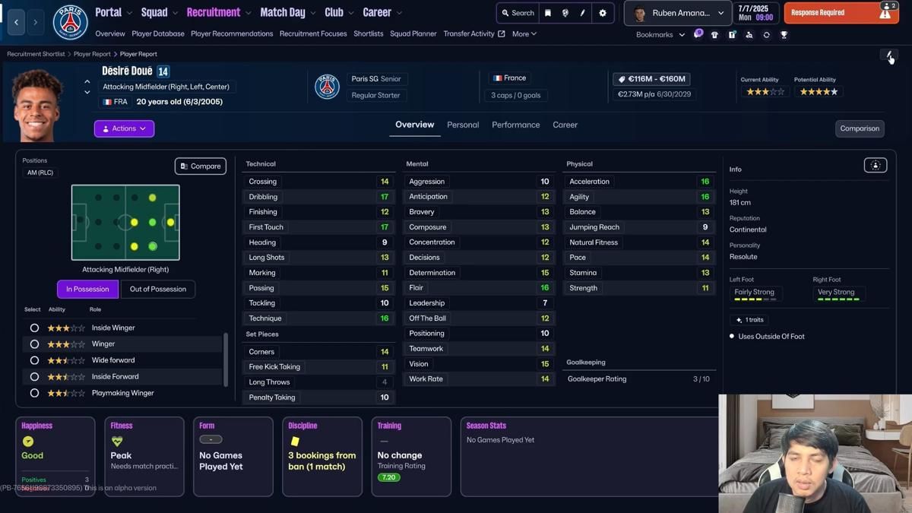Open the scouting magnifier icon in the bookmarks row
Image resolution: width=912 pixels, height=513 pixels.
tap(749, 34)
